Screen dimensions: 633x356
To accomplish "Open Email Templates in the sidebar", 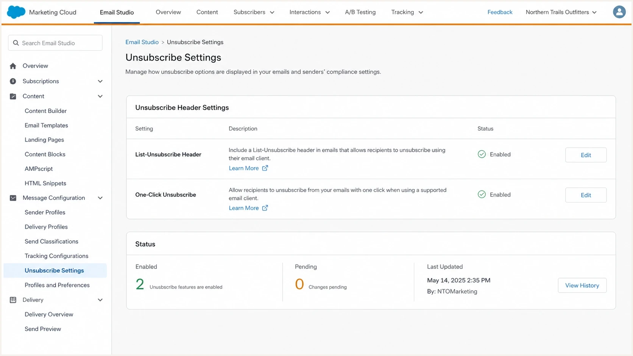I will point(46,125).
